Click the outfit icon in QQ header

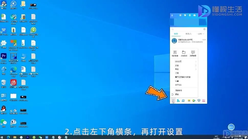coord(185,15)
